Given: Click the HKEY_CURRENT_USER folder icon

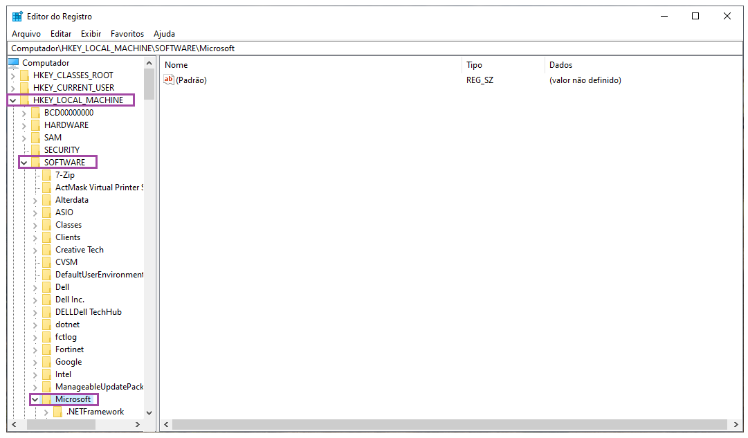Looking at the screenshot, I should [x=24, y=87].
